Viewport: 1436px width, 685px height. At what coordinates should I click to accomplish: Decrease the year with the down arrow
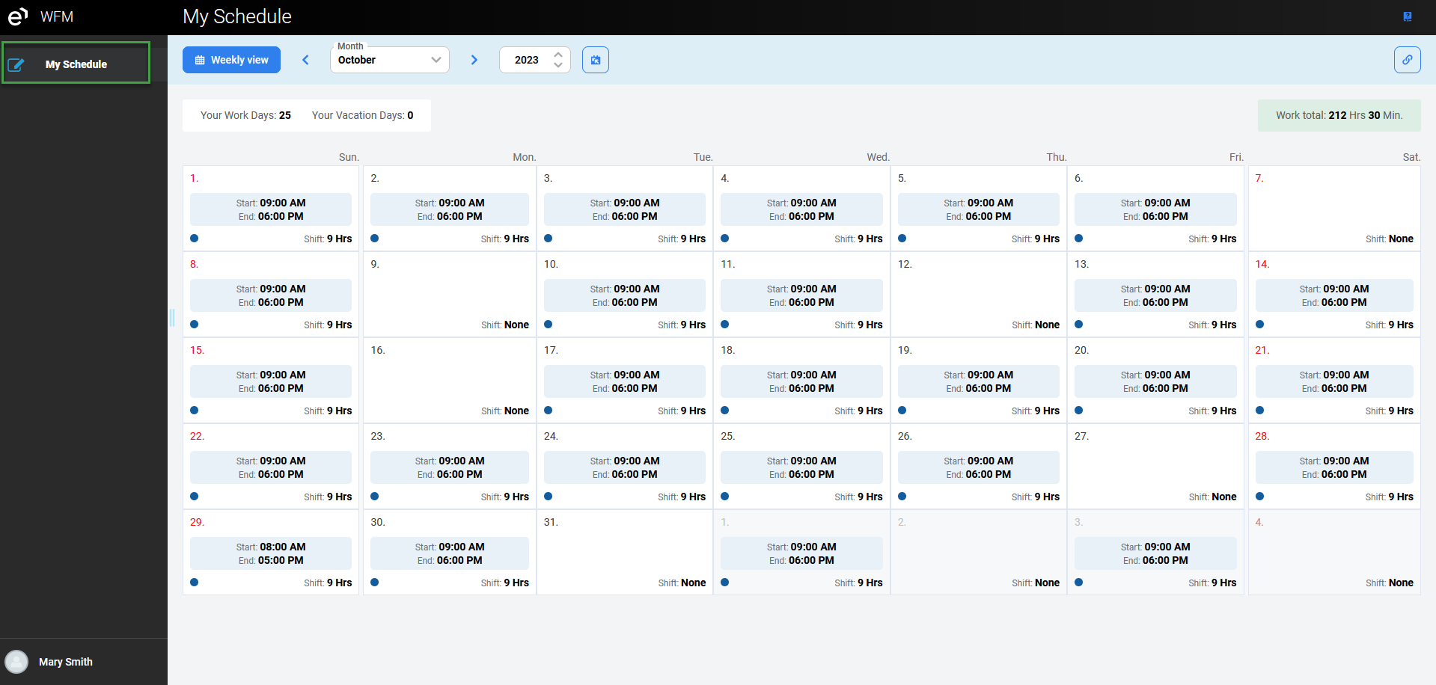558,65
